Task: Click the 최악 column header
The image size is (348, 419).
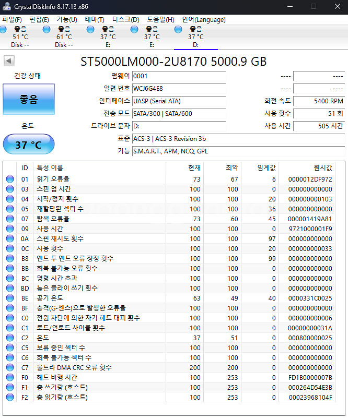Action: tap(223, 168)
